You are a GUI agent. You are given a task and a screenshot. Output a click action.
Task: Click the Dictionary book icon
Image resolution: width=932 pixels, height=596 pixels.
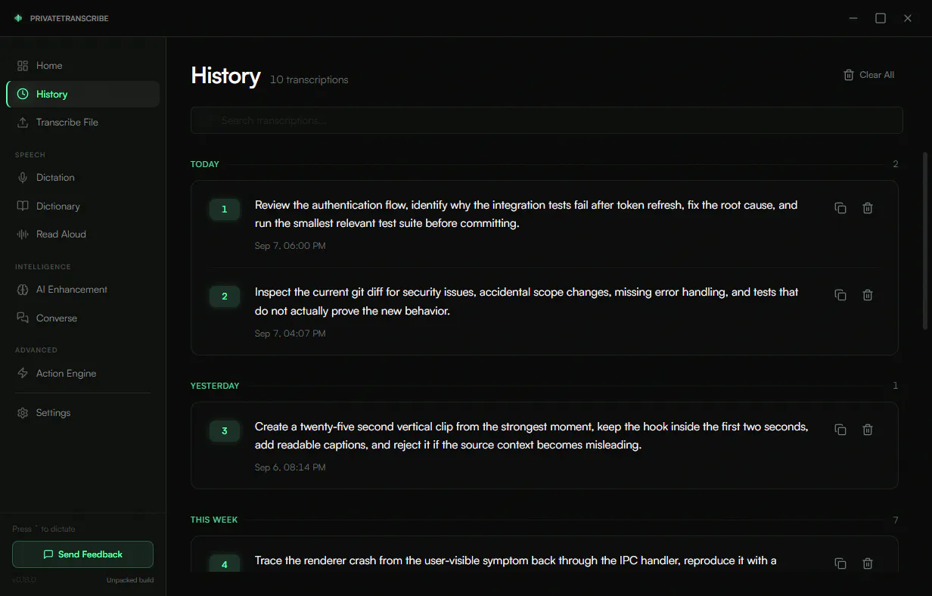pos(23,206)
